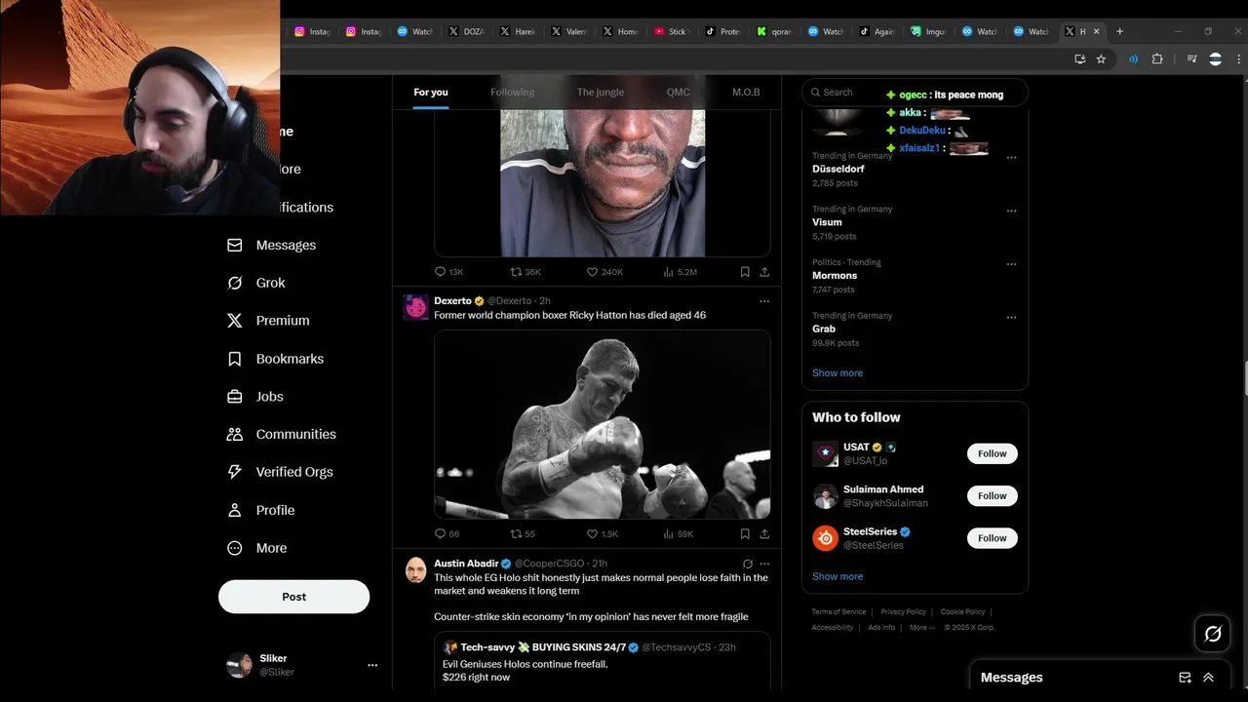Open more options on Austin Abadir post
This screenshot has width=1248, height=702.
click(764, 564)
